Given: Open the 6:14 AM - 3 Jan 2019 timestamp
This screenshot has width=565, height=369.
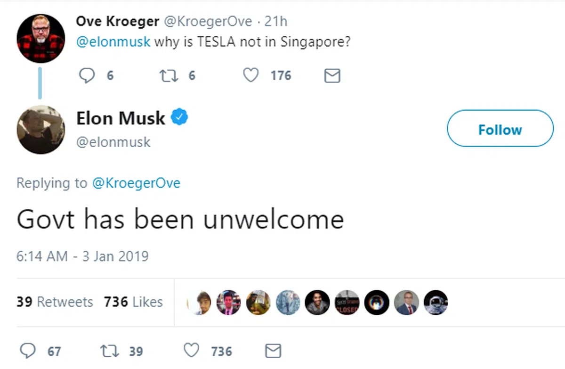Looking at the screenshot, I should 82,256.
